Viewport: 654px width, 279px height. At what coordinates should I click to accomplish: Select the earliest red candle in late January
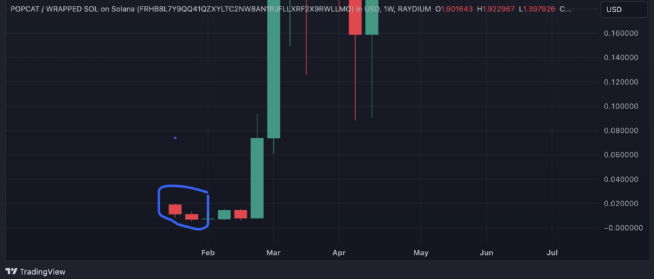tap(175, 209)
